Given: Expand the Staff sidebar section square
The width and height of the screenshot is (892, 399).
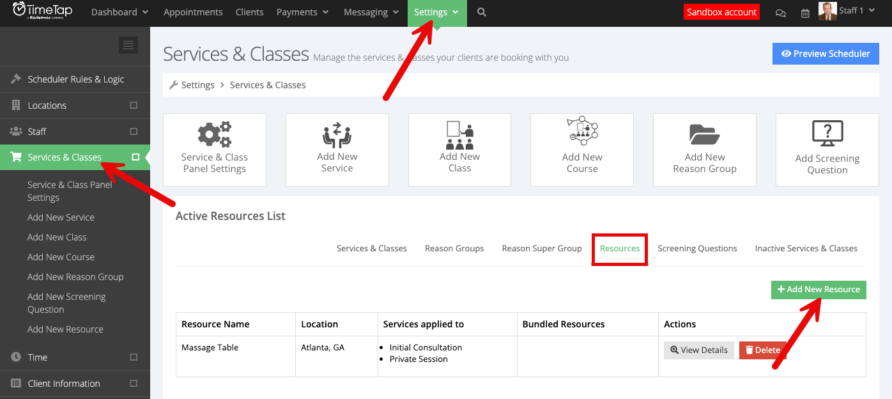Looking at the screenshot, I should [134, 131].
